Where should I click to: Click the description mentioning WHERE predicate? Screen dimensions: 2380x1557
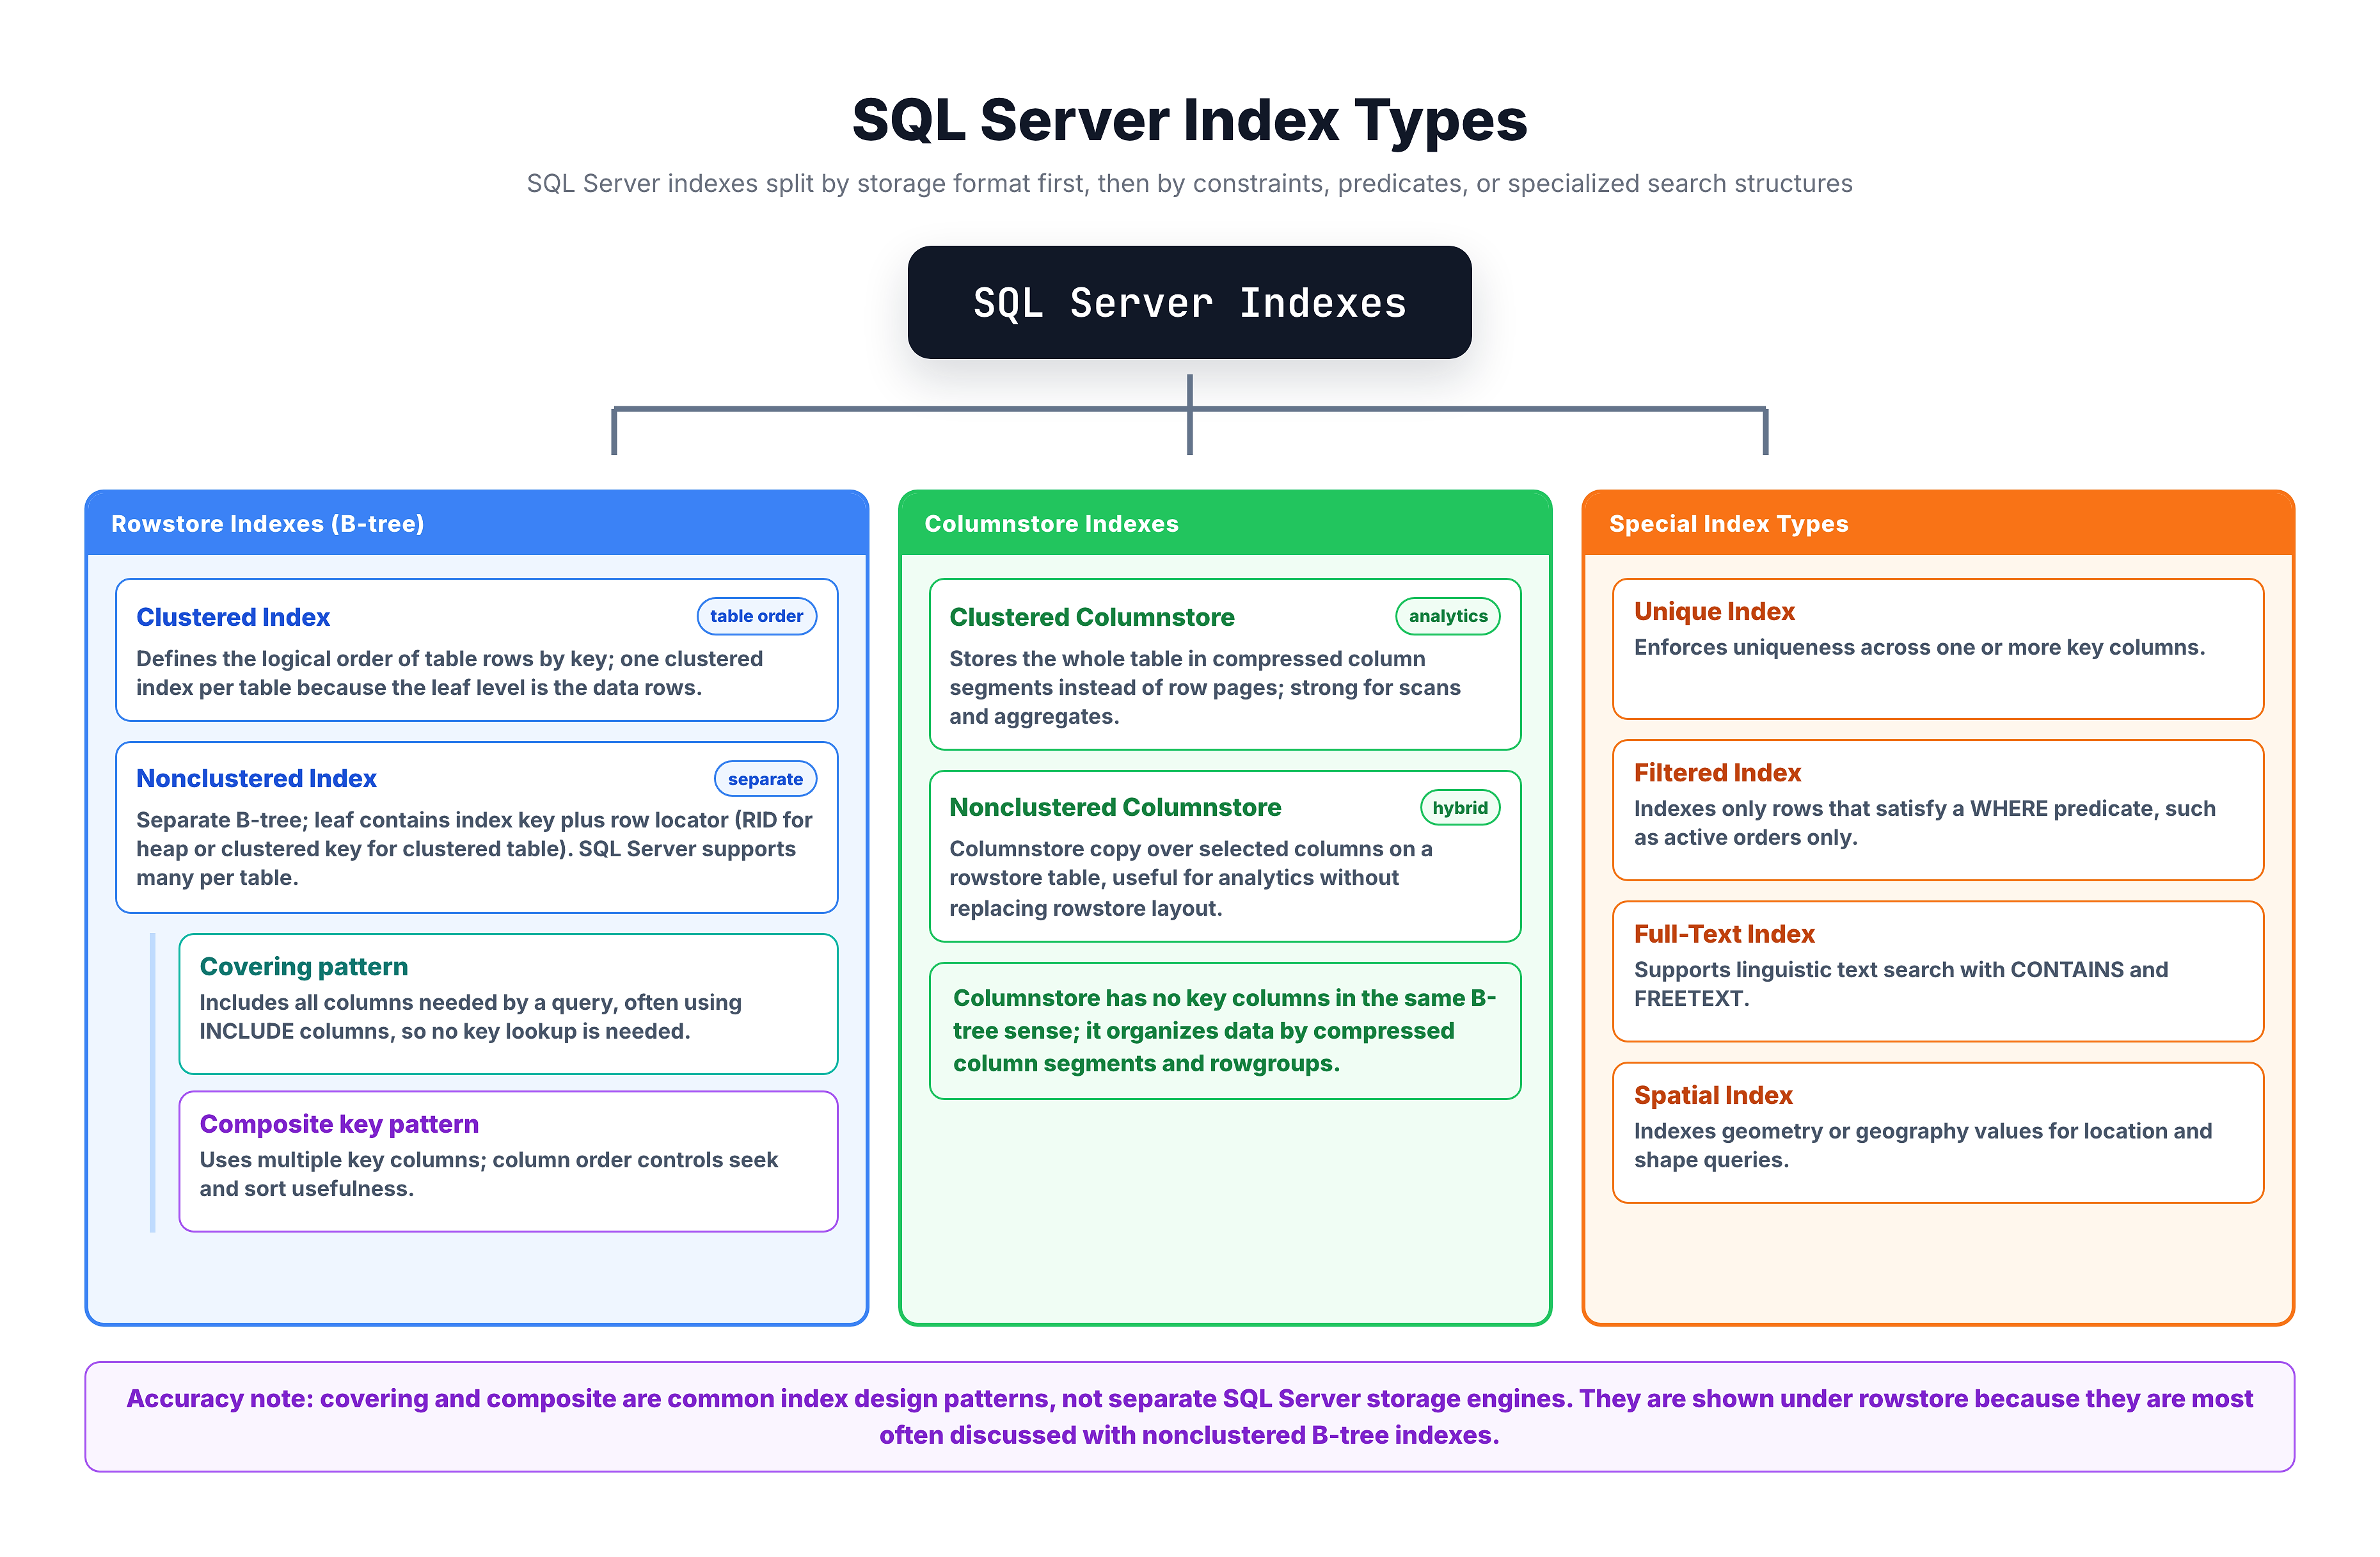pyautogui.click(x=1925, y=822)
